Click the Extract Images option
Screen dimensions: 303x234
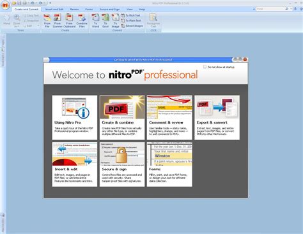click(132, 26)
